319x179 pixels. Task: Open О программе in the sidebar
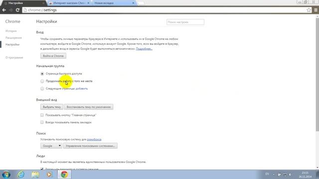[x=14, y=58]
